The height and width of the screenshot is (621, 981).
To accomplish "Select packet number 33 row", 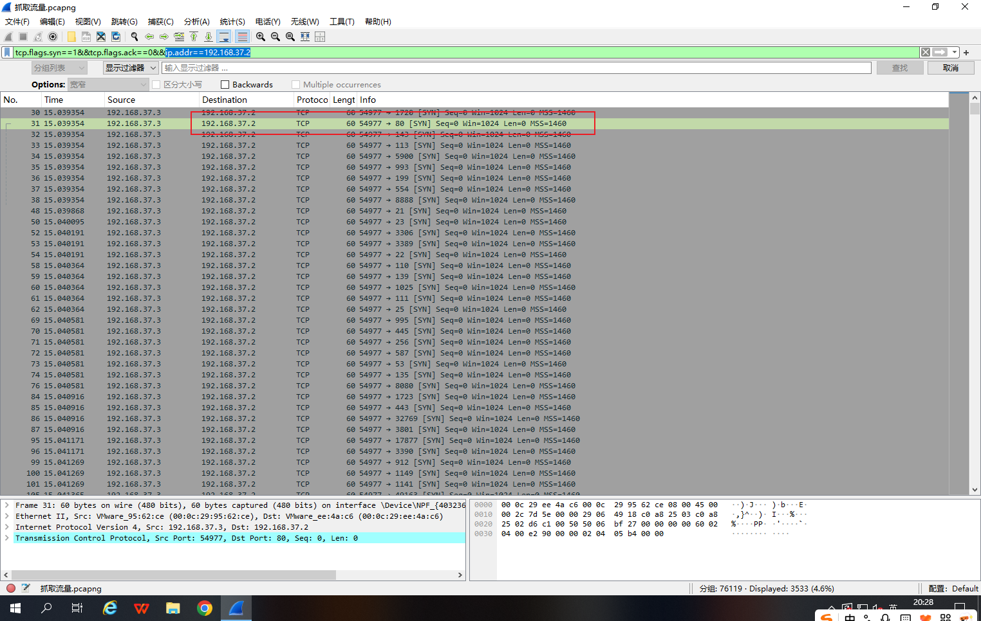I will 474,145.
